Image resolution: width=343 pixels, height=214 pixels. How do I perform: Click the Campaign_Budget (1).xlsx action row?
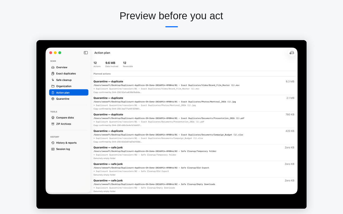click(x=194, y=136)
